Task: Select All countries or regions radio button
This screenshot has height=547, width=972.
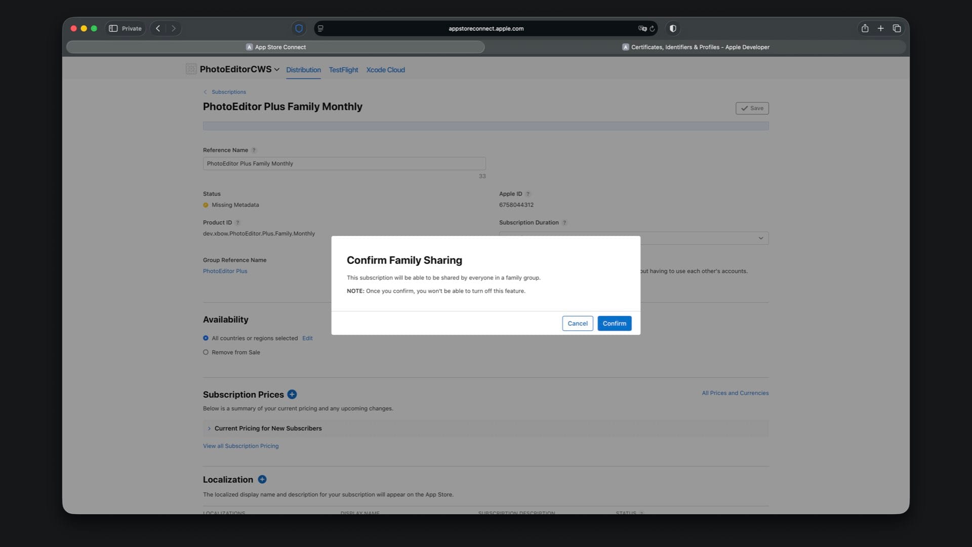Action: click(x=206, y=338)
